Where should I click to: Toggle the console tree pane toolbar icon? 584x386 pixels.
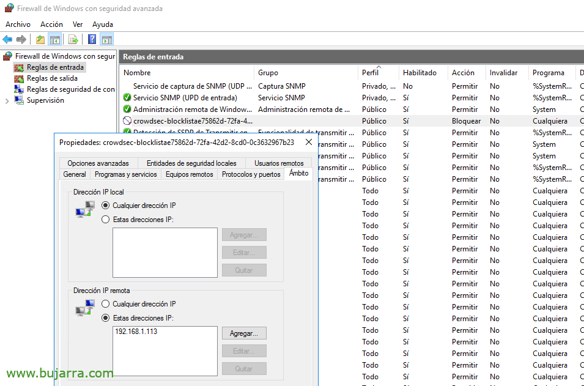55,39
